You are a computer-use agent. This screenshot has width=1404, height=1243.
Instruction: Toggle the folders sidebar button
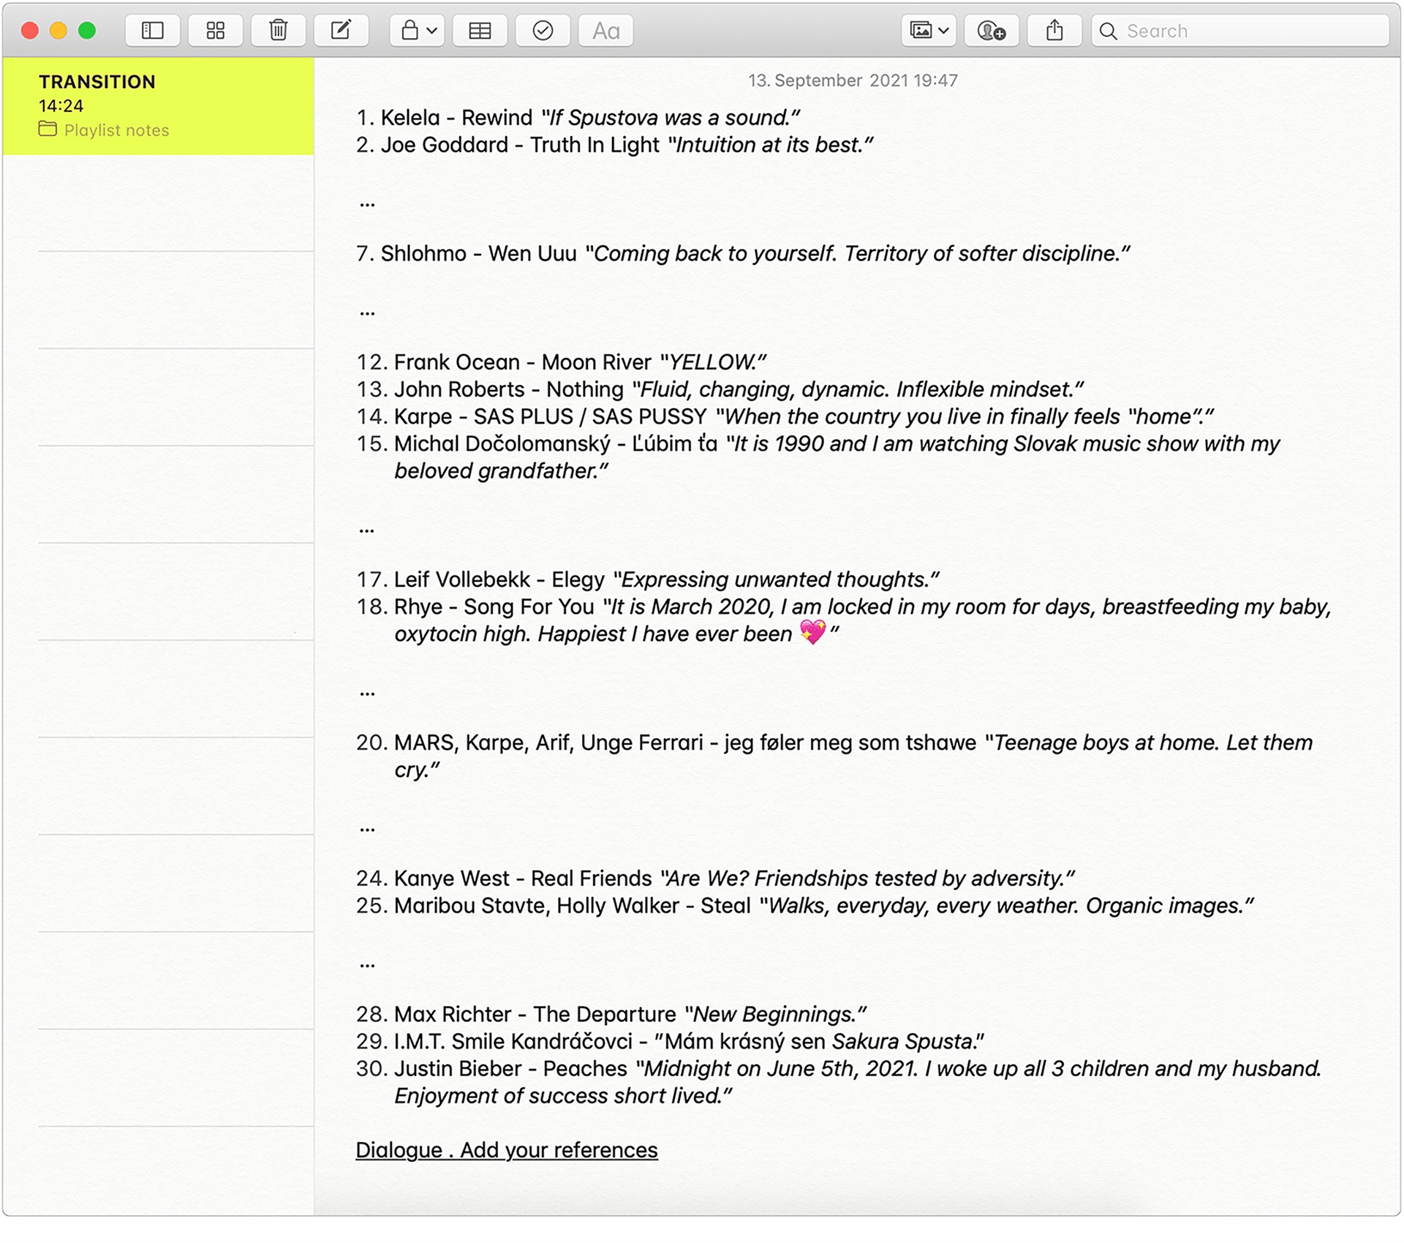click(152, 31)
